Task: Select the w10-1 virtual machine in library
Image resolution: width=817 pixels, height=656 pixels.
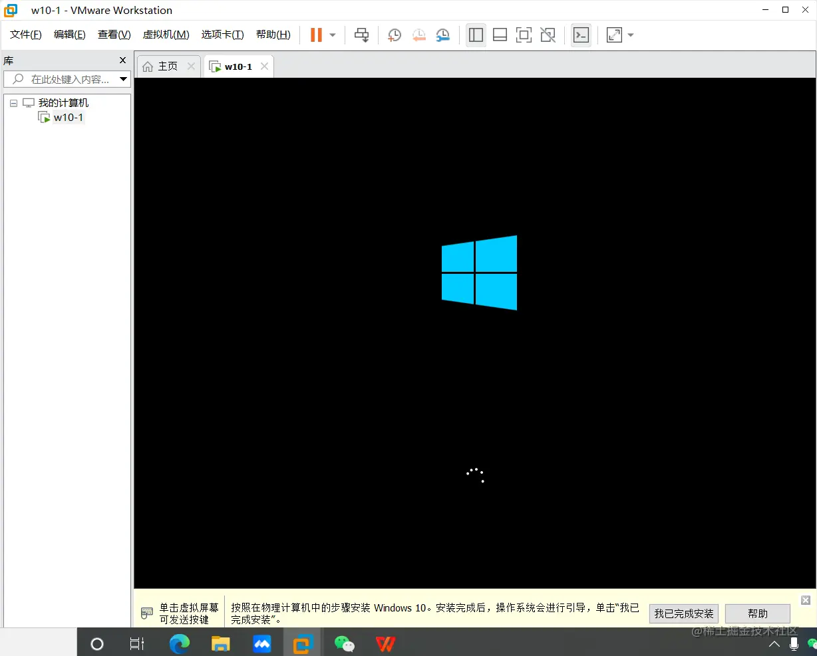Action: pos(68,118)
